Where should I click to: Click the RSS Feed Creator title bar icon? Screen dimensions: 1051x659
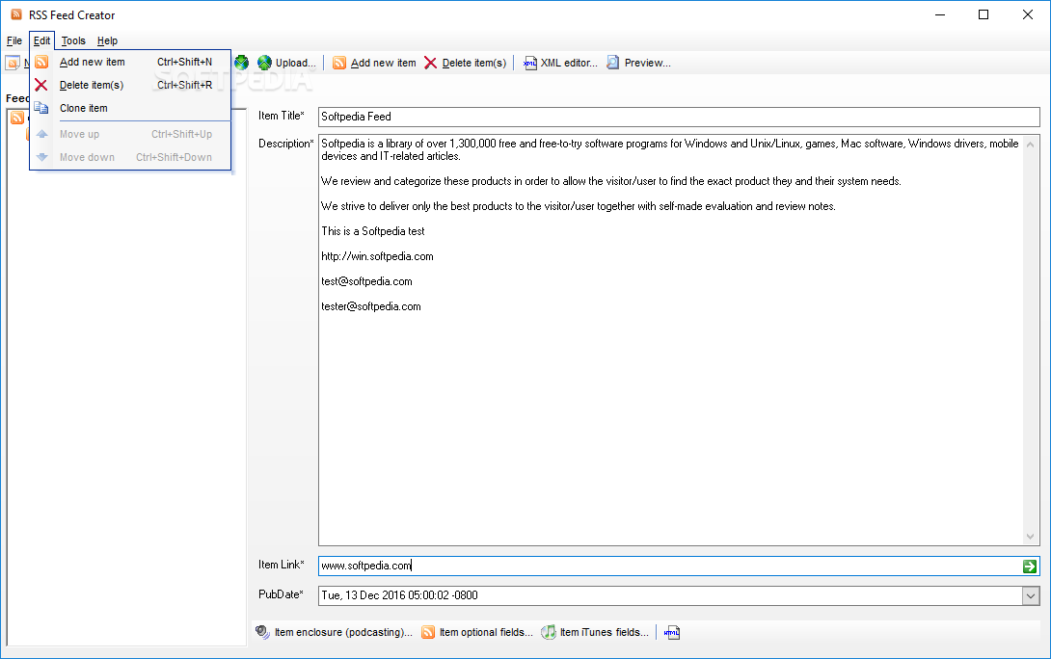point(16,14)
